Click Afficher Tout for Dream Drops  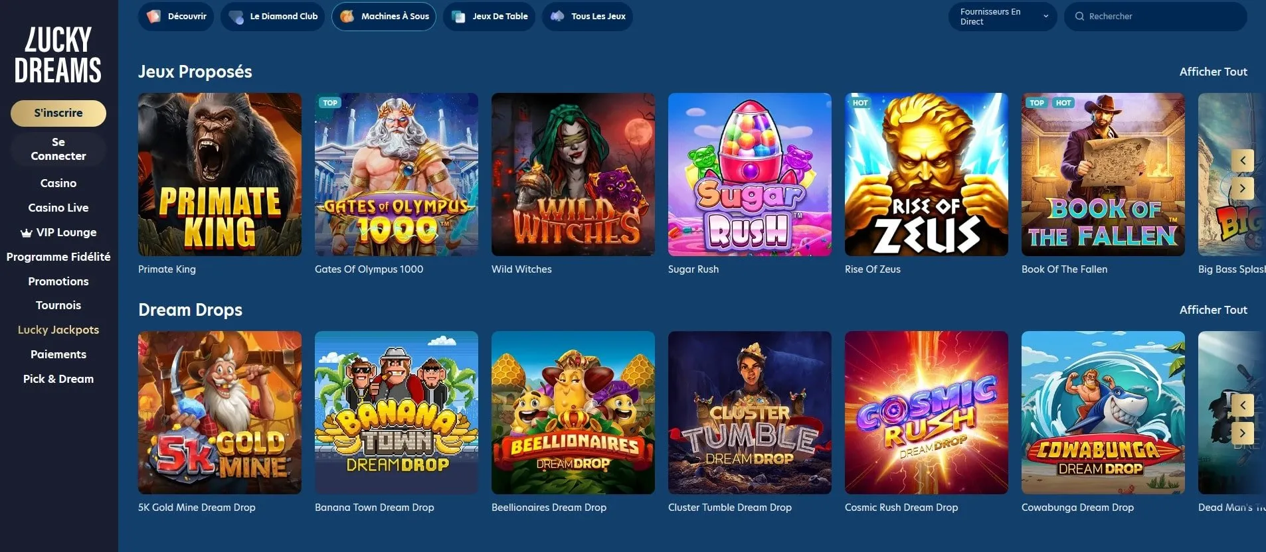[1213, 310]
